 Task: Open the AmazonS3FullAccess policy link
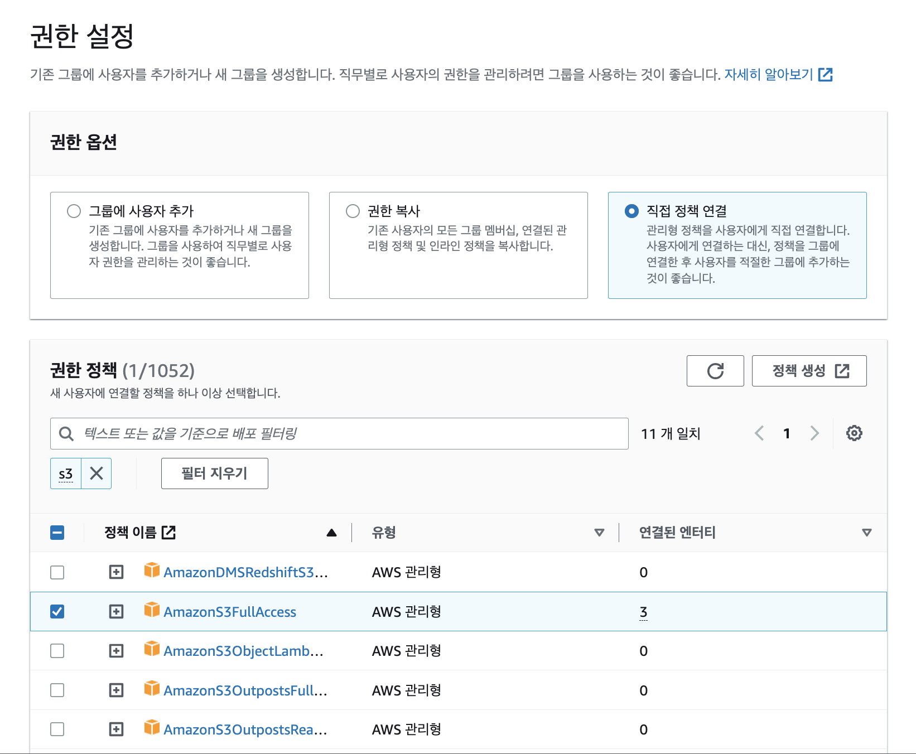click(x=230, y=612)
